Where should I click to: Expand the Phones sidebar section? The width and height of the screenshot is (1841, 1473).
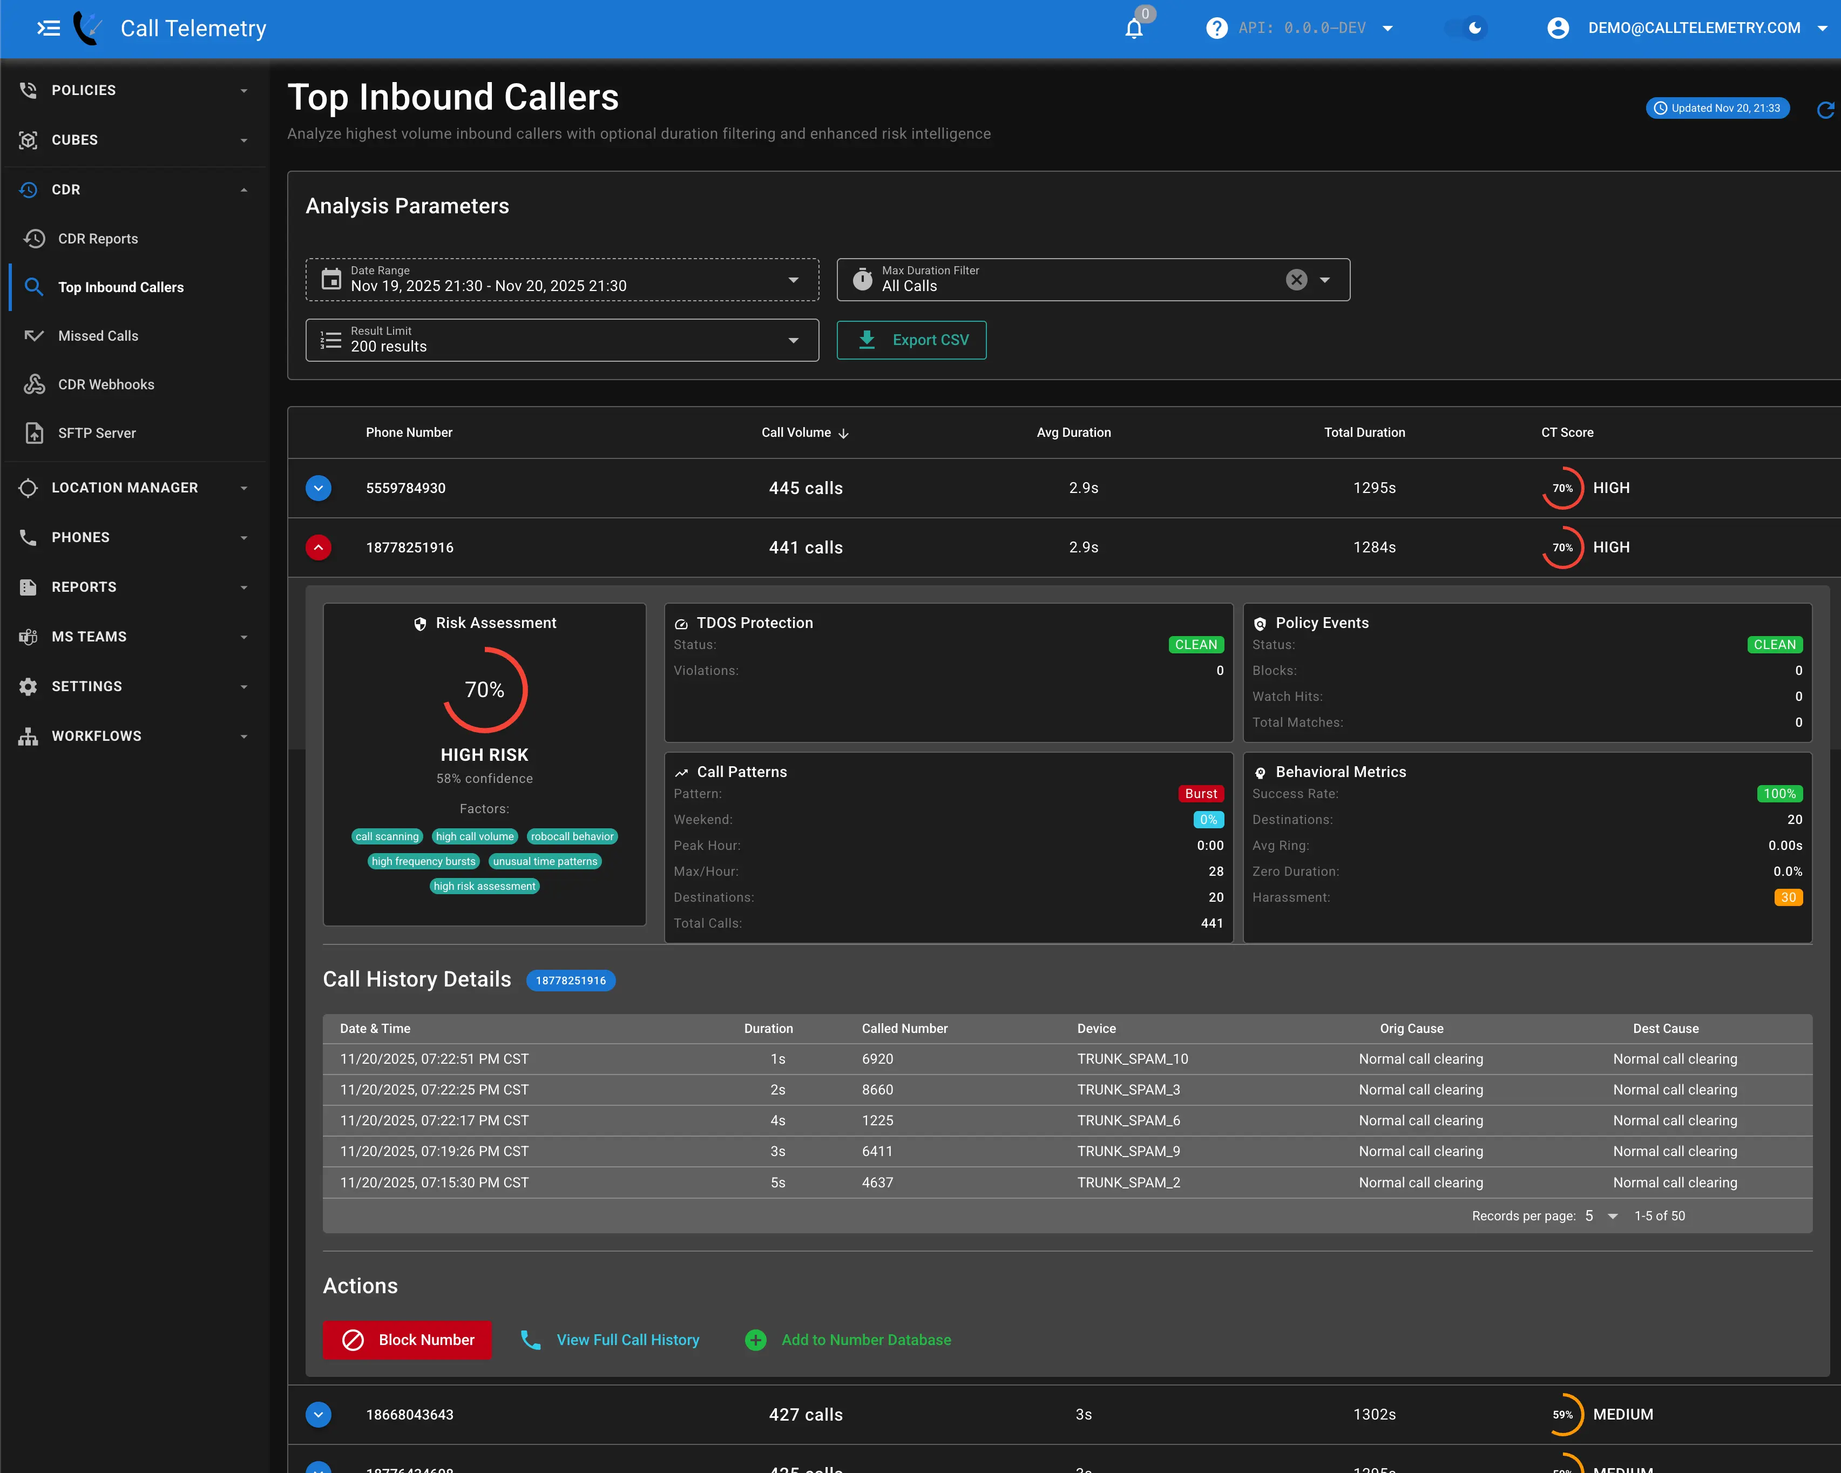134,538
